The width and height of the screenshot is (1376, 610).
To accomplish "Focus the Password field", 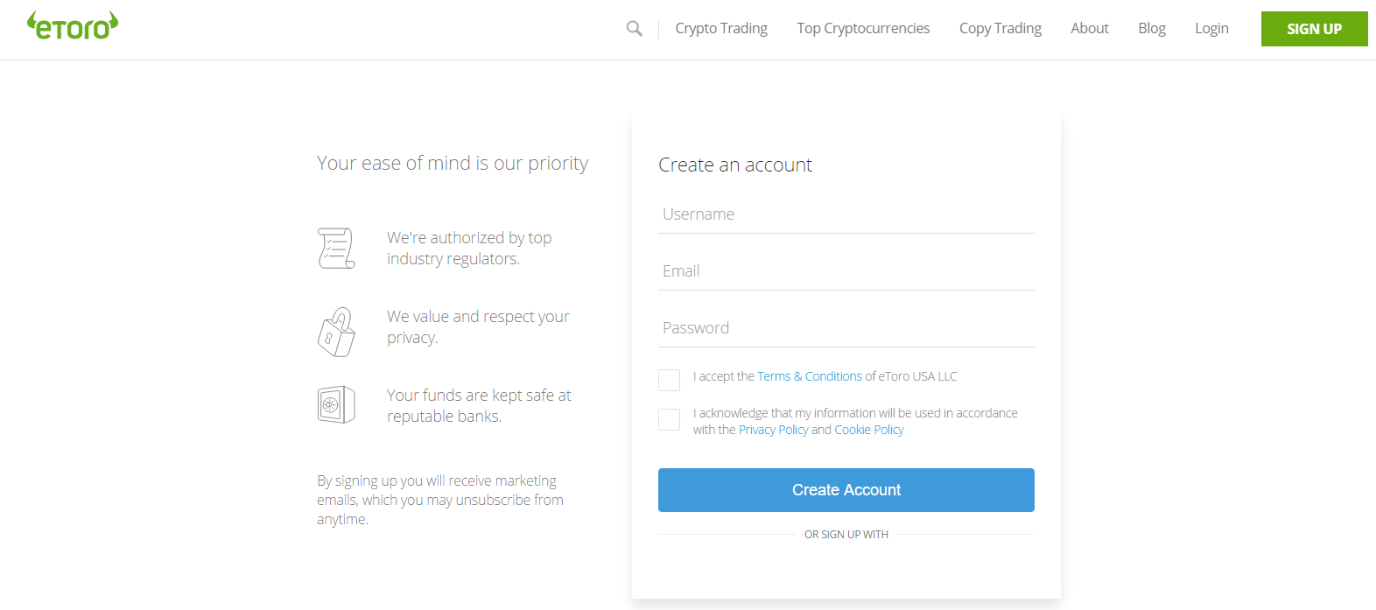I will tap(846, 327).
